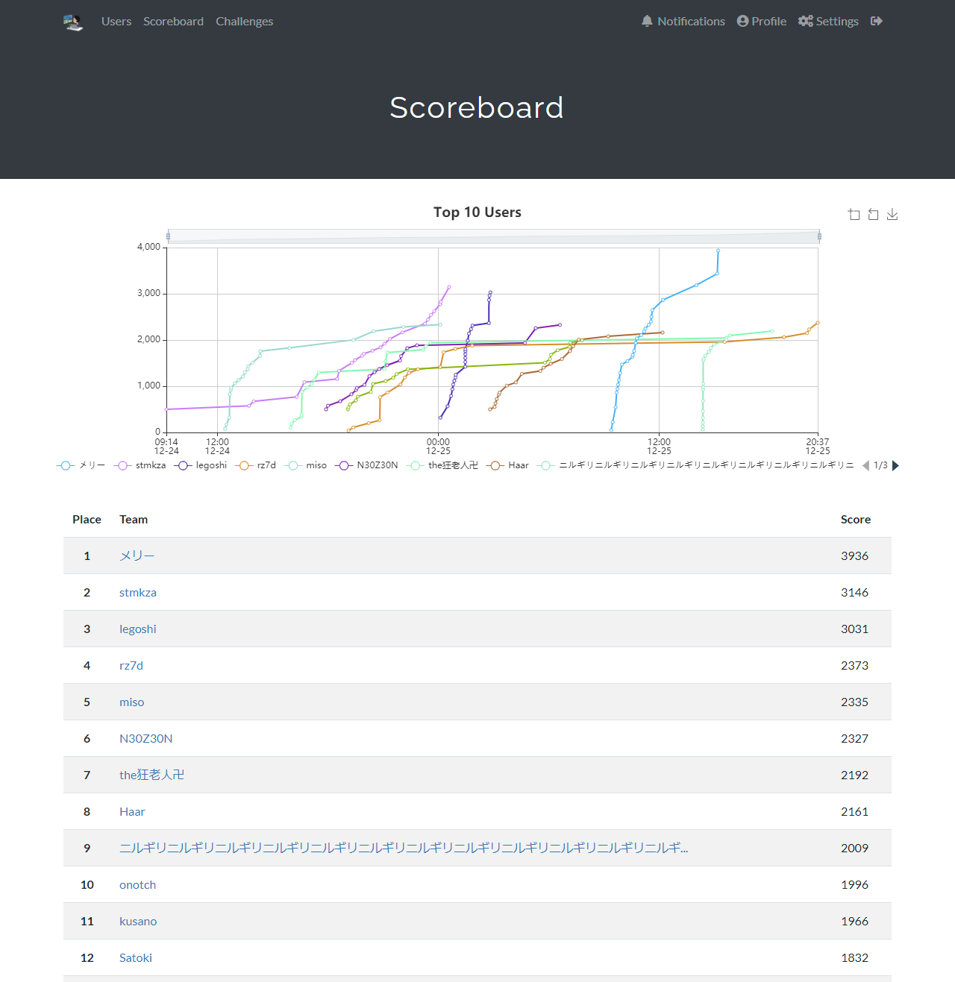
Task: Toggle the miso series in the legend
Action: click(x=305, y=465)
